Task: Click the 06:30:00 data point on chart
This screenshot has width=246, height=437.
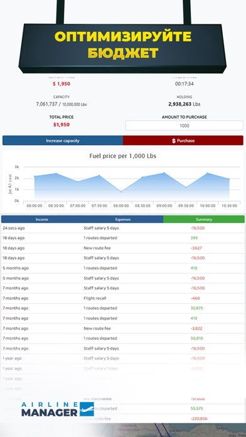Action: (56, 173)
